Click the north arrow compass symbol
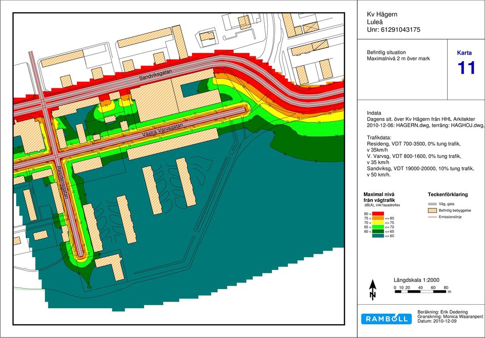Viewport: 485px width, 338px height. coord(373,290)
